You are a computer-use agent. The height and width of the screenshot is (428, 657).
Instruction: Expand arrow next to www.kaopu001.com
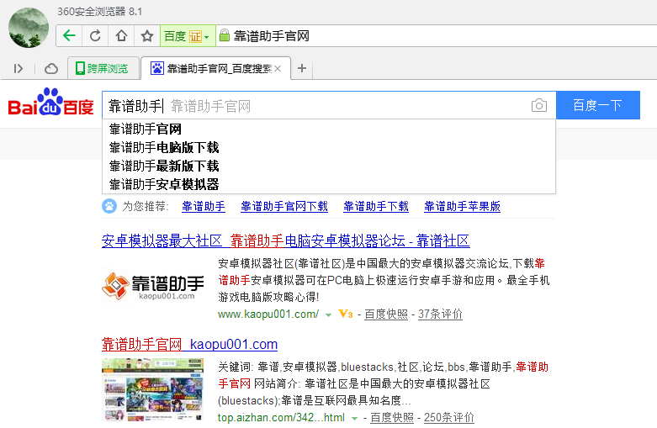pyautogui.click(x=328, y=314)
